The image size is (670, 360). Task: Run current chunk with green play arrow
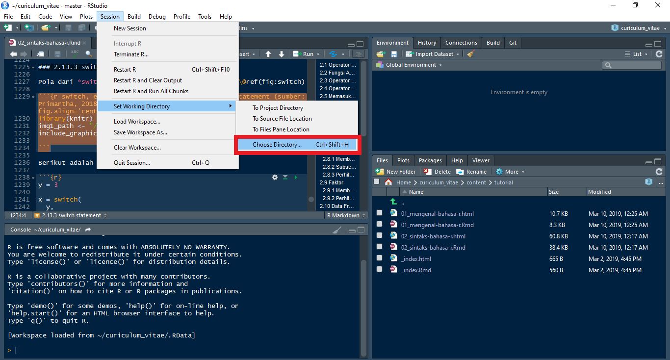coord(295,177)
